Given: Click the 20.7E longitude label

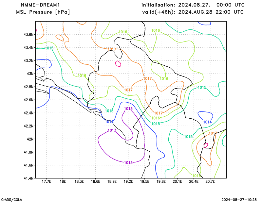Looking at the screenshot, I should [x=210, y=181].
